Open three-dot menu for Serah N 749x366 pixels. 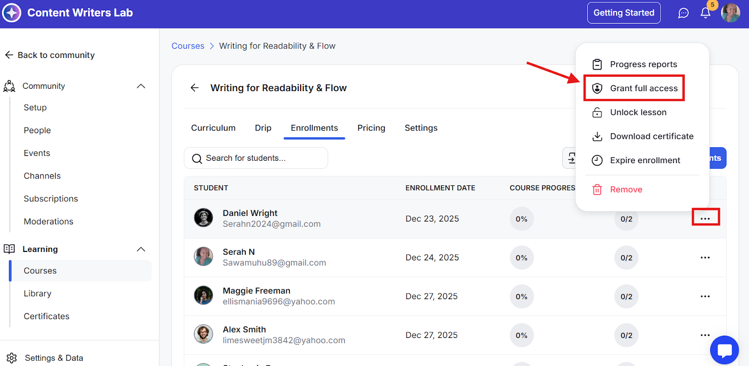click(705, 258)
